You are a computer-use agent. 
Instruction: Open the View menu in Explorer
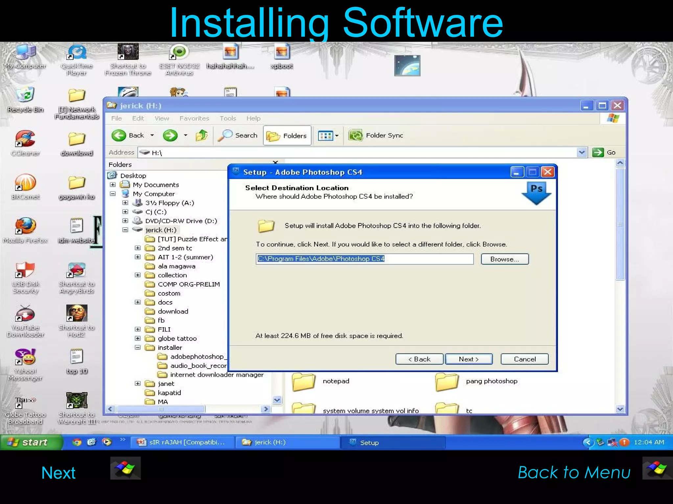click(162, 118)
